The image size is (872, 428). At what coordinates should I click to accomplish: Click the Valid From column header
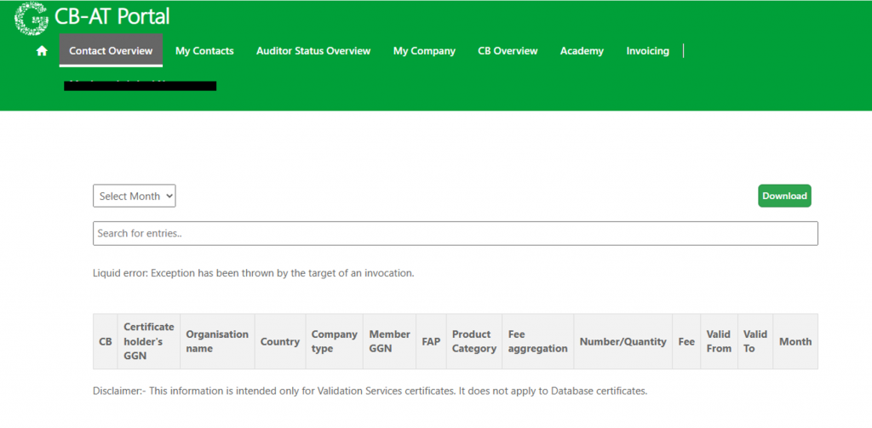pyautogui.click(x=719, y=341)
